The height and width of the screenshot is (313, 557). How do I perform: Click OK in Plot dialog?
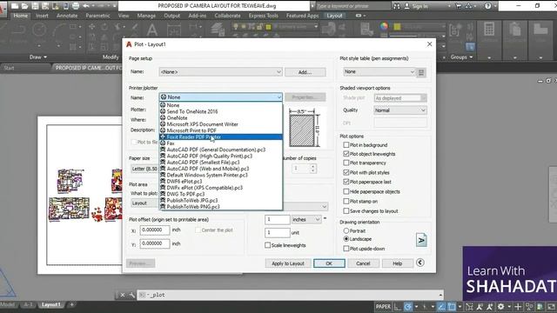tap(329, 263)
